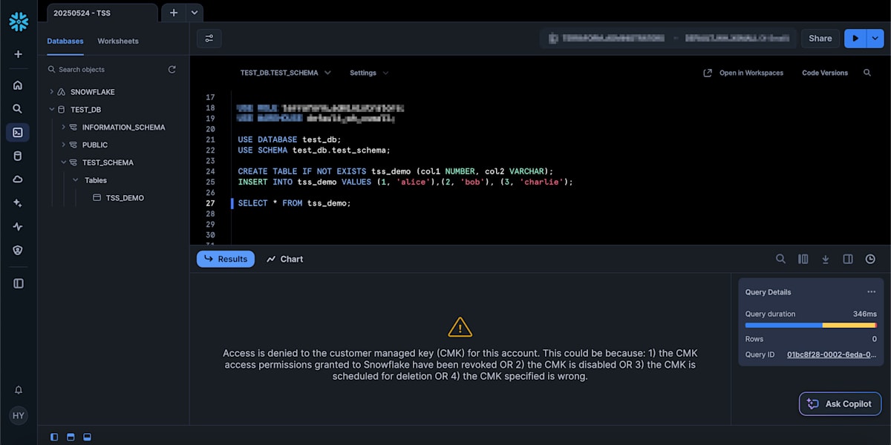
Task: Collapse the Tables folder
Action: point(75,180)
